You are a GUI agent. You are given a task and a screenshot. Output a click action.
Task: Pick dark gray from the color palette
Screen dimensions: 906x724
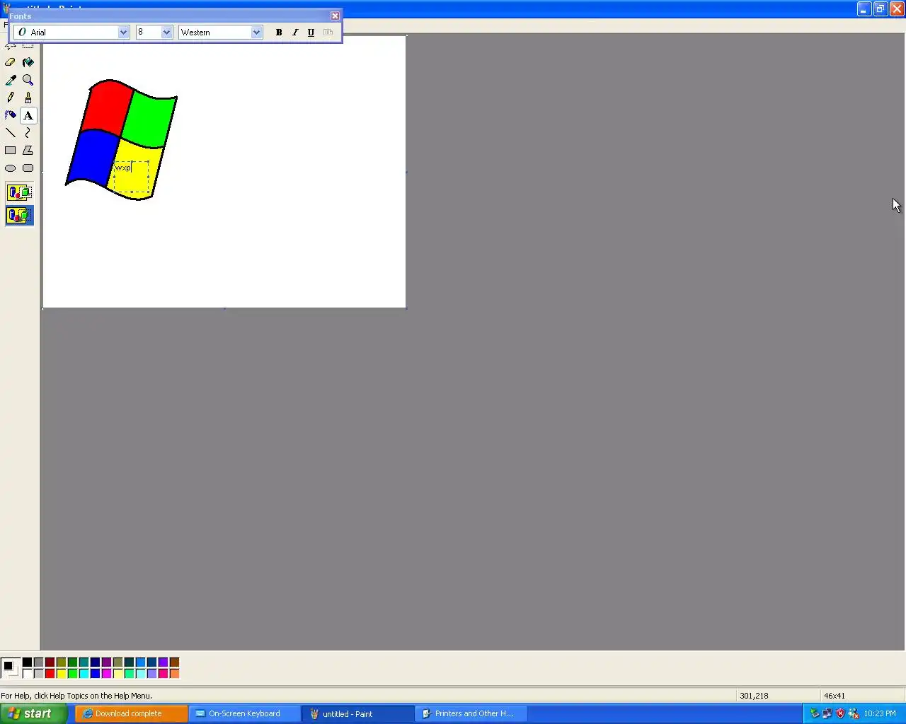(38, 662)
